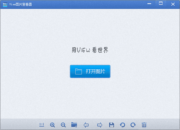Close the View图片查看器 window
The height and width of the screenshot is (130, 180).
(x=173, y=4)
